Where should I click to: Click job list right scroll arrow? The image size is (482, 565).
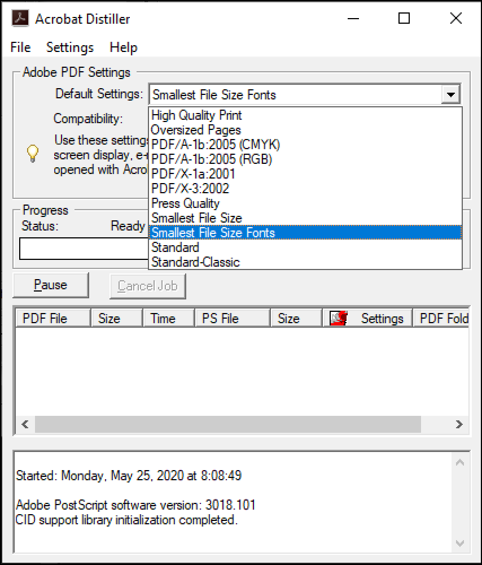[x=459, y=424]
